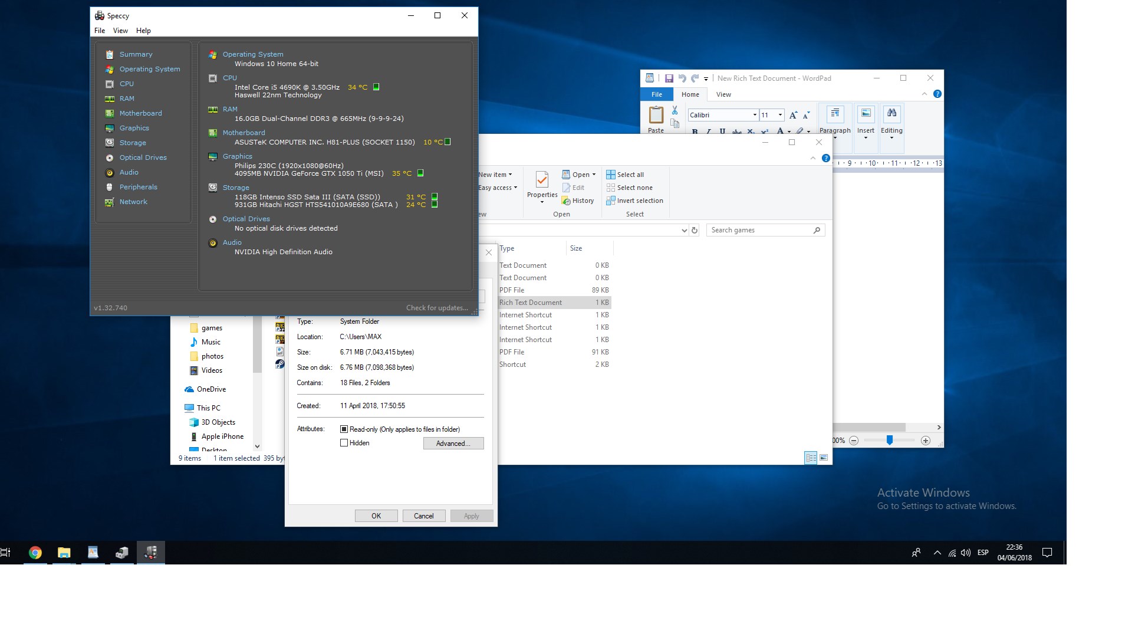
Task: Open WordPad from the taskbar
Action: coord(93,553)
